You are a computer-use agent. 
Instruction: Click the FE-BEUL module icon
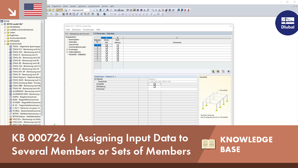(x=11, y=111)
